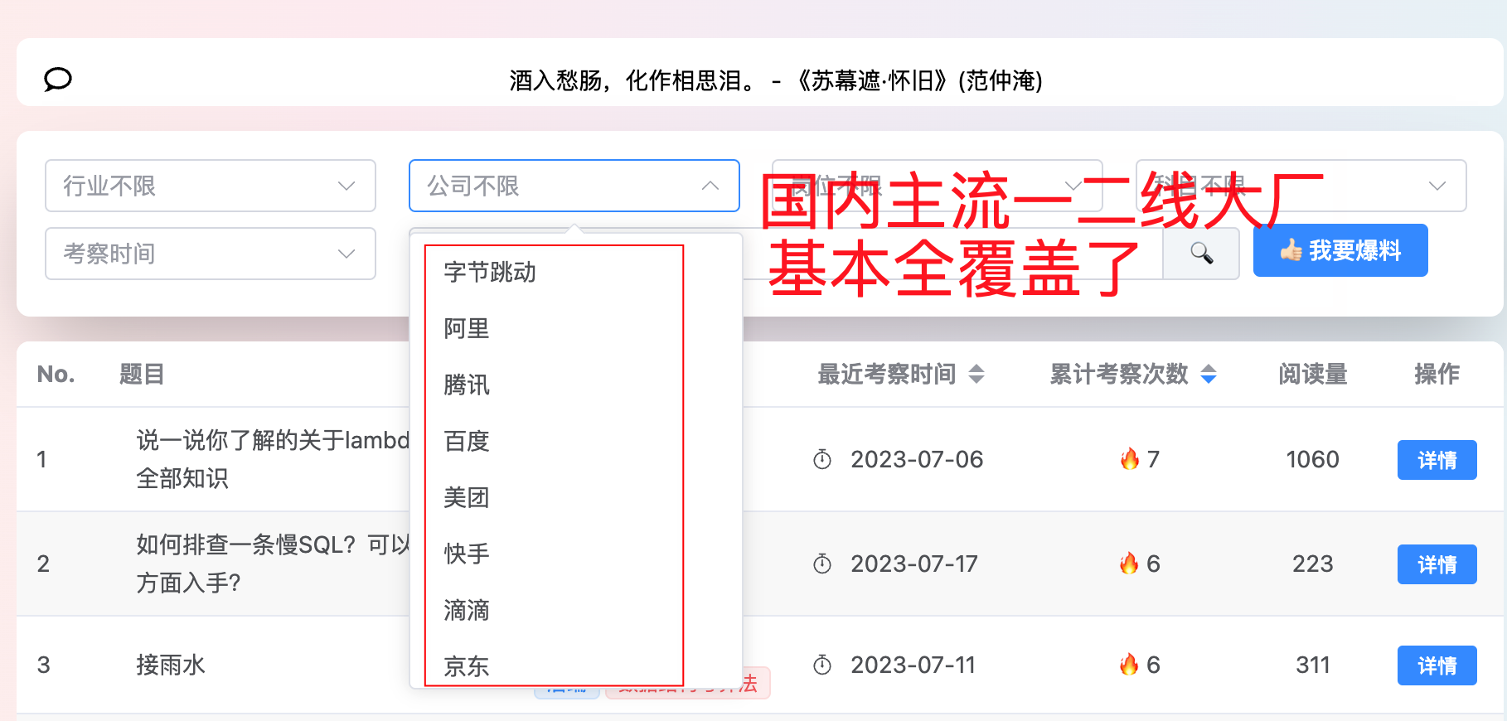The height and width of the screenshot is (721, 1507).
Task: Click the clock icon beside 2023-07-06
Action: 822,459
